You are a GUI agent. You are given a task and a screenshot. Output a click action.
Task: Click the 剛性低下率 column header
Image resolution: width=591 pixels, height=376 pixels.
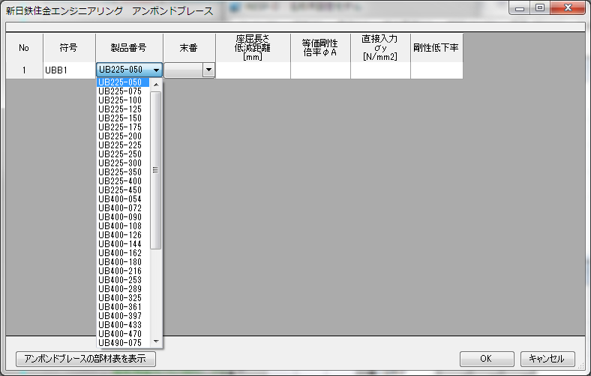[436, 48]
